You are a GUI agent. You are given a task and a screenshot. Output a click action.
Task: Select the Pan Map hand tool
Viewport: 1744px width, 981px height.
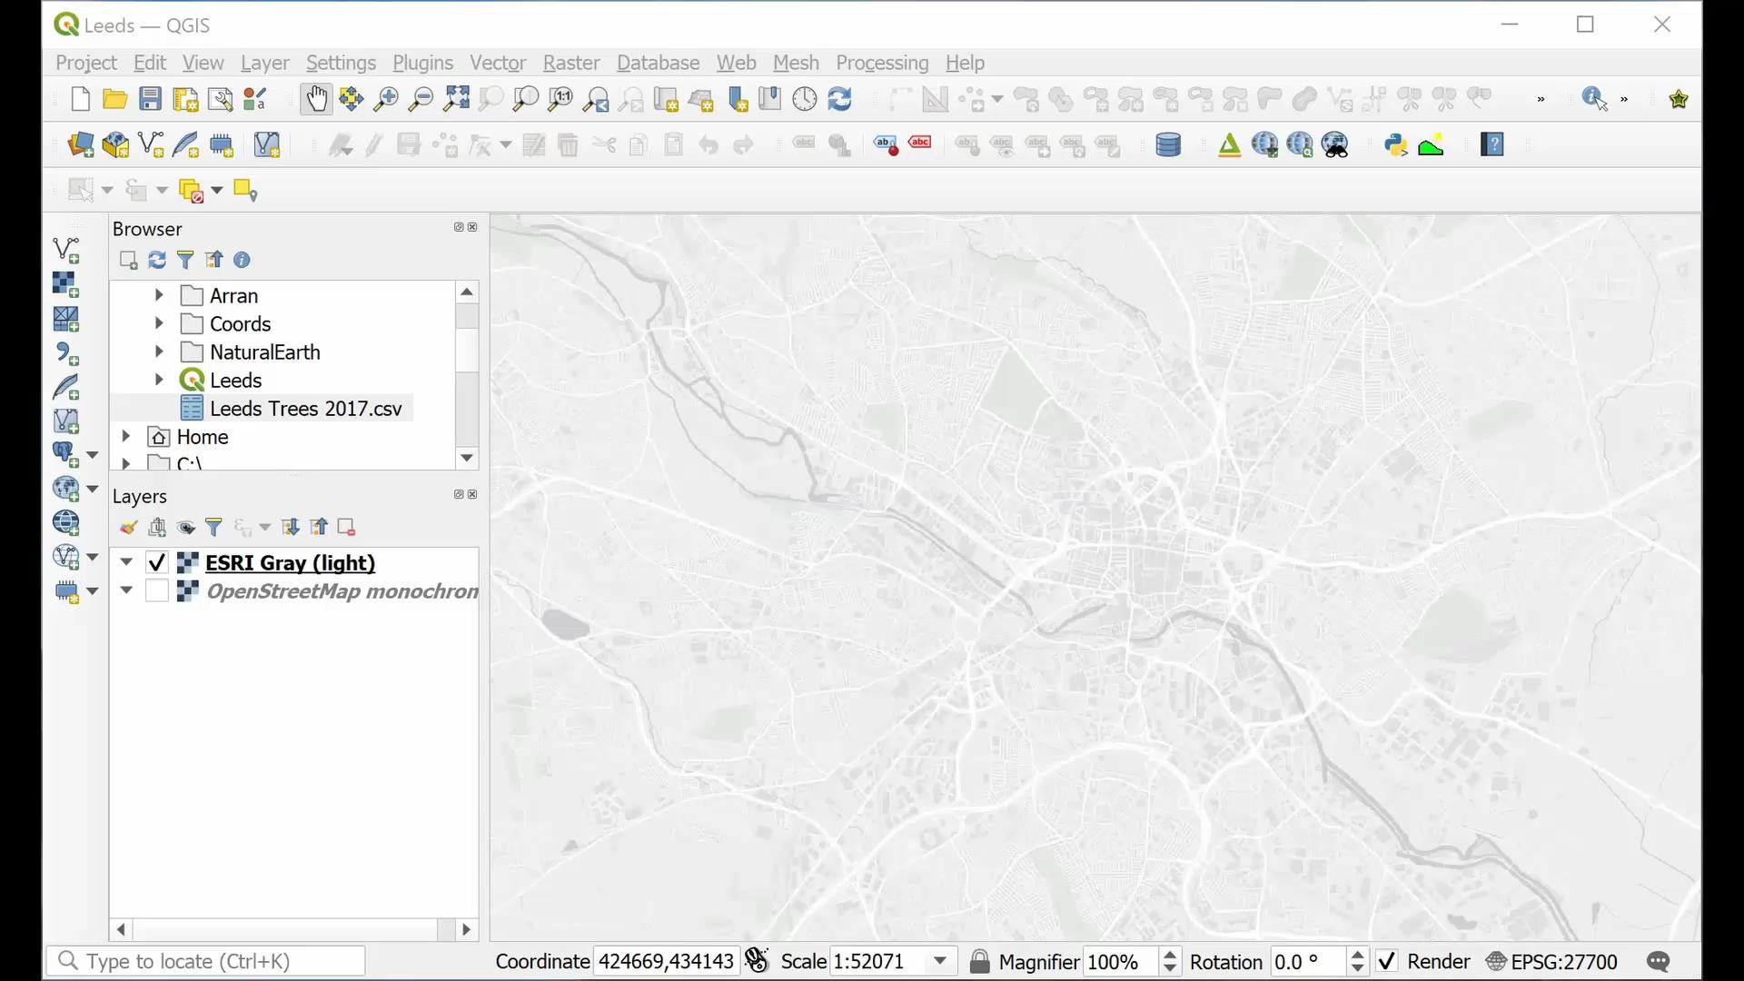pyautogui.click(x=316, y=99)
